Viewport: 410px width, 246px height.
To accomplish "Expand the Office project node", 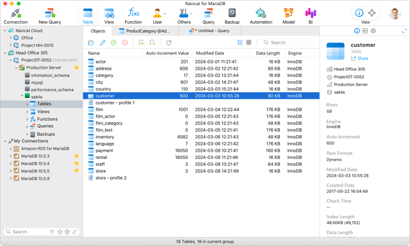I will pyautogui.click(x=10, y=38).
